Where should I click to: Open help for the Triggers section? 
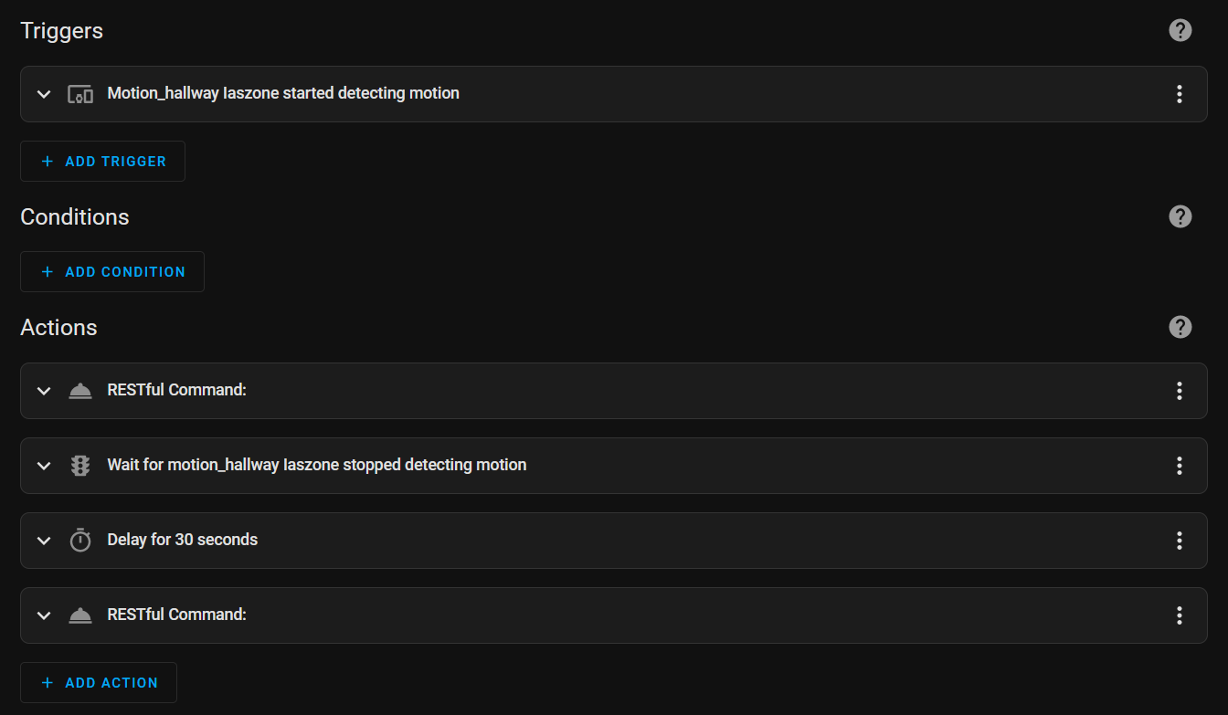pyautogui.click(x=1180, y=30)
